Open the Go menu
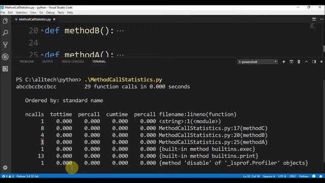The height and width of the screenshot is (183, 325). [x=41, y=12]
